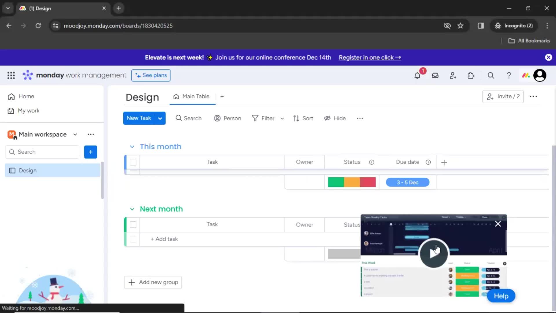The height and width of the screenshot is (313, 556).
Task: Click the 3-5 Dec date range swatch
Action: (x=407, y=182)
